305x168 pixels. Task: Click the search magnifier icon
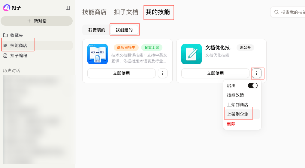276,12
